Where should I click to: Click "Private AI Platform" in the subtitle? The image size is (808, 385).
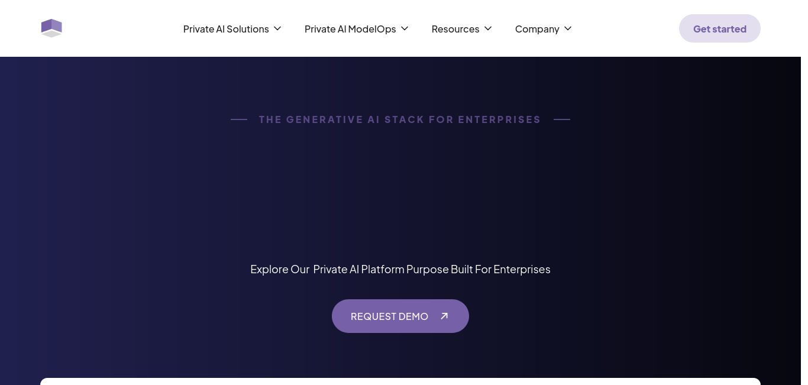coord(358,270)
